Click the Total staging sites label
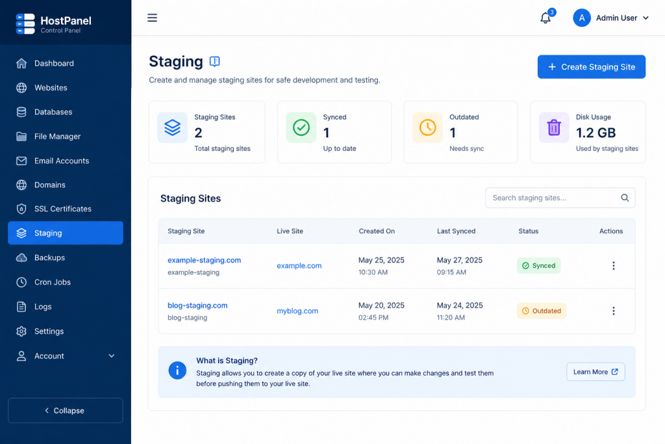The height and width of the screenshot is (444, 665). pyautogui.click(x=222, y=149)
